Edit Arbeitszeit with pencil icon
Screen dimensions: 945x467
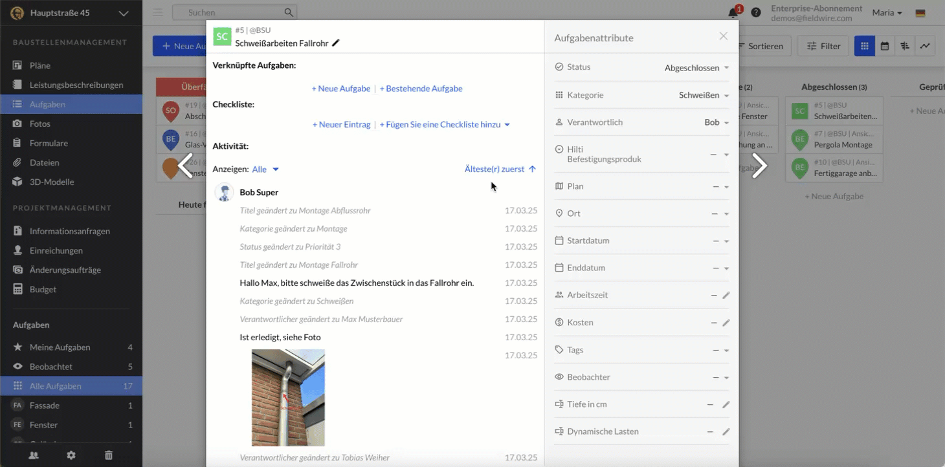tap(726, 295)
